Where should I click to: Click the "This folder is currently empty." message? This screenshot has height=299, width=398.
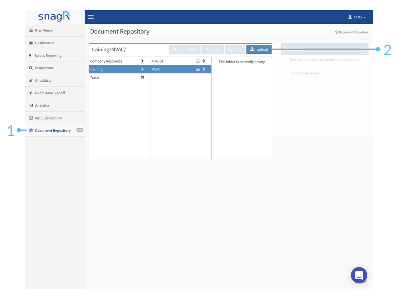(242, 62)
